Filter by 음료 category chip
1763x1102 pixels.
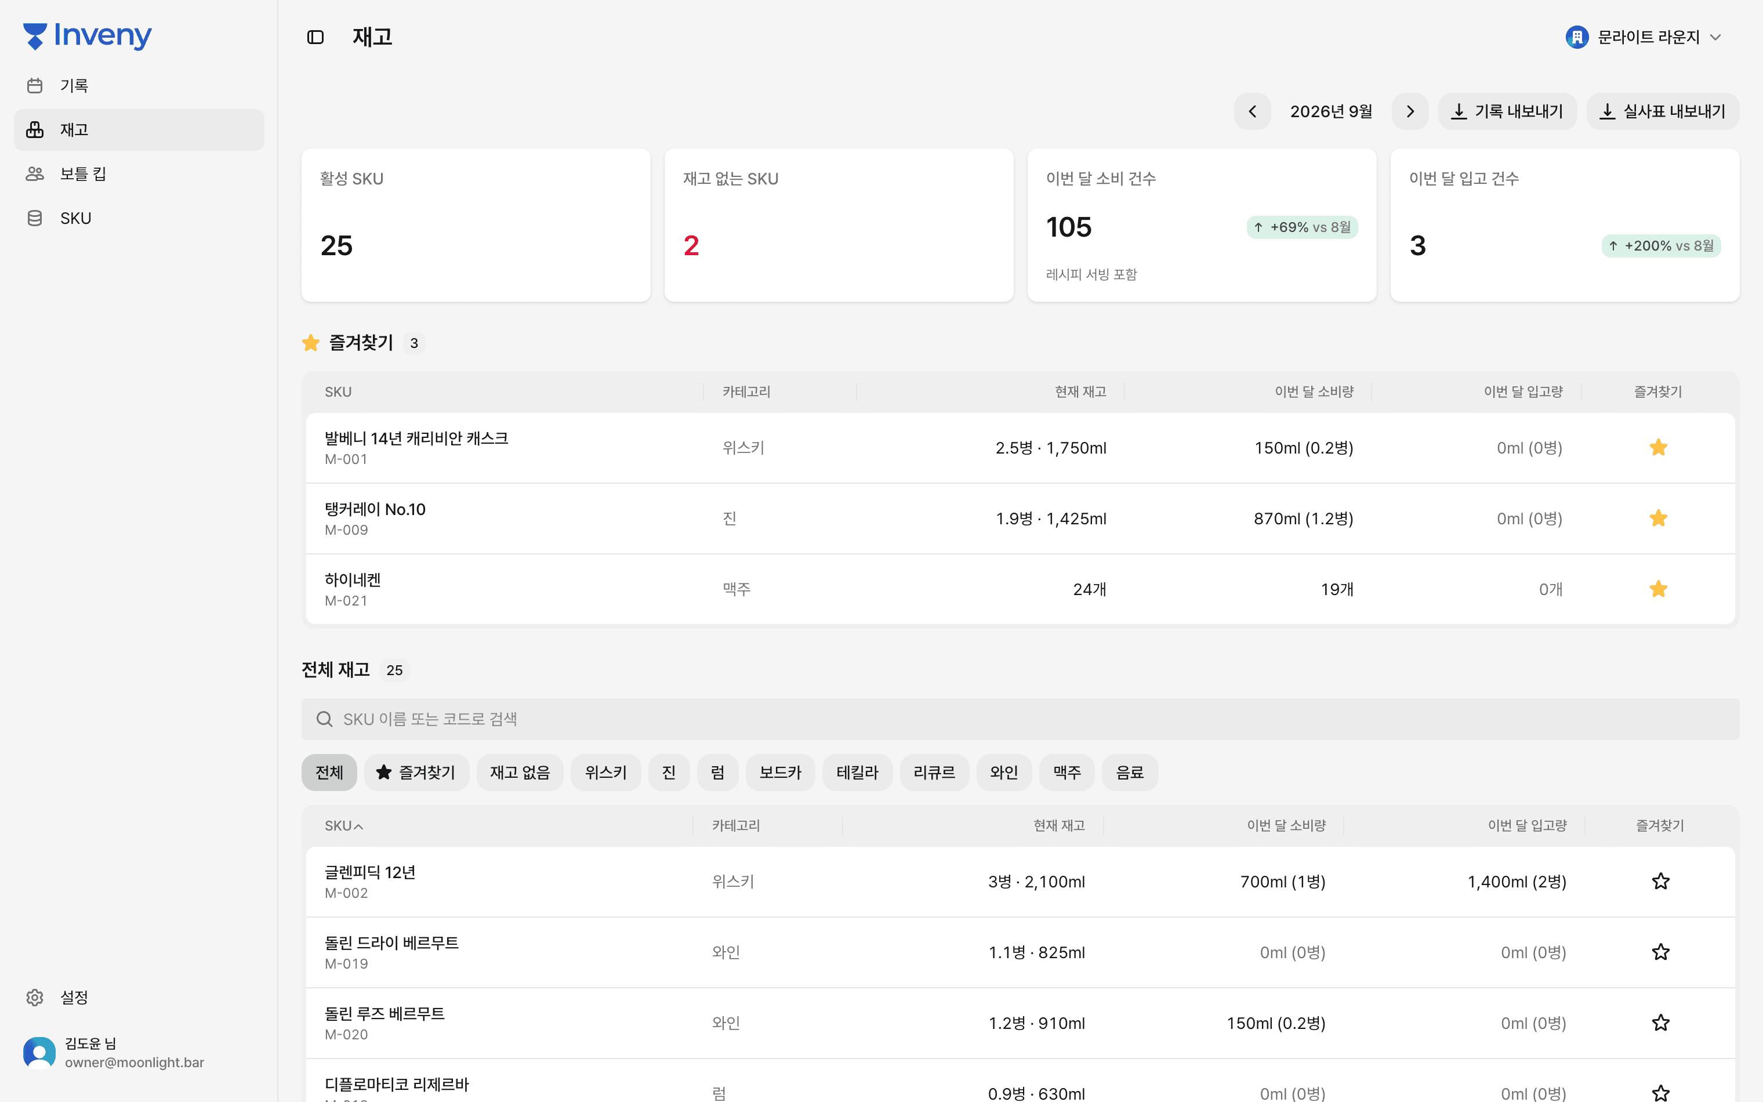pos(1130,773)
